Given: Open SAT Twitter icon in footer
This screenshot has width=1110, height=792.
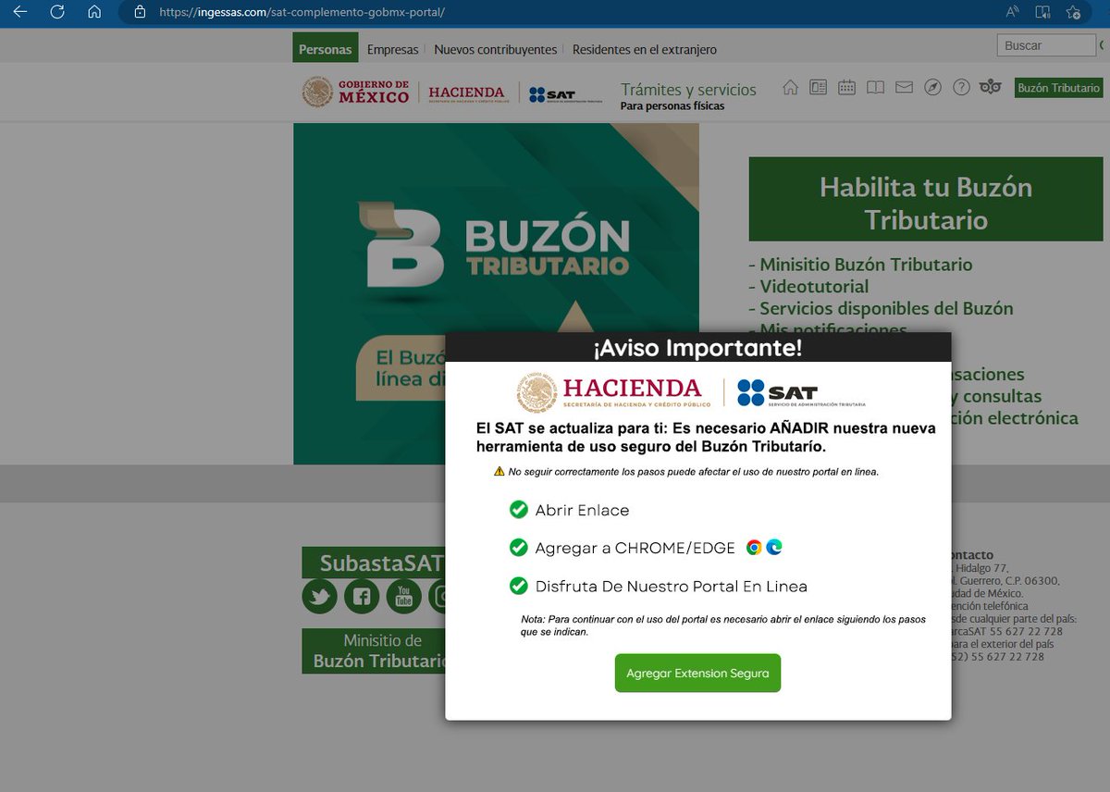Looking at the screenshot, I should (x=319, y=596).
